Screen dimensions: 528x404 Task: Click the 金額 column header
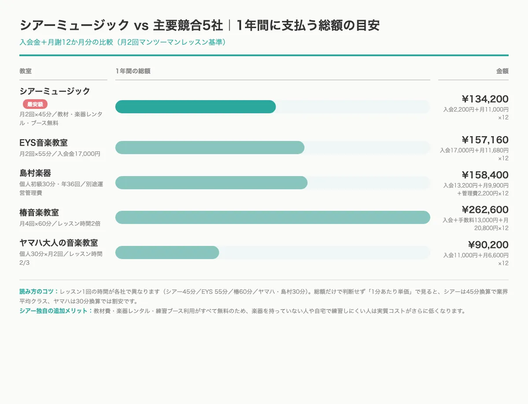point(502,71)
